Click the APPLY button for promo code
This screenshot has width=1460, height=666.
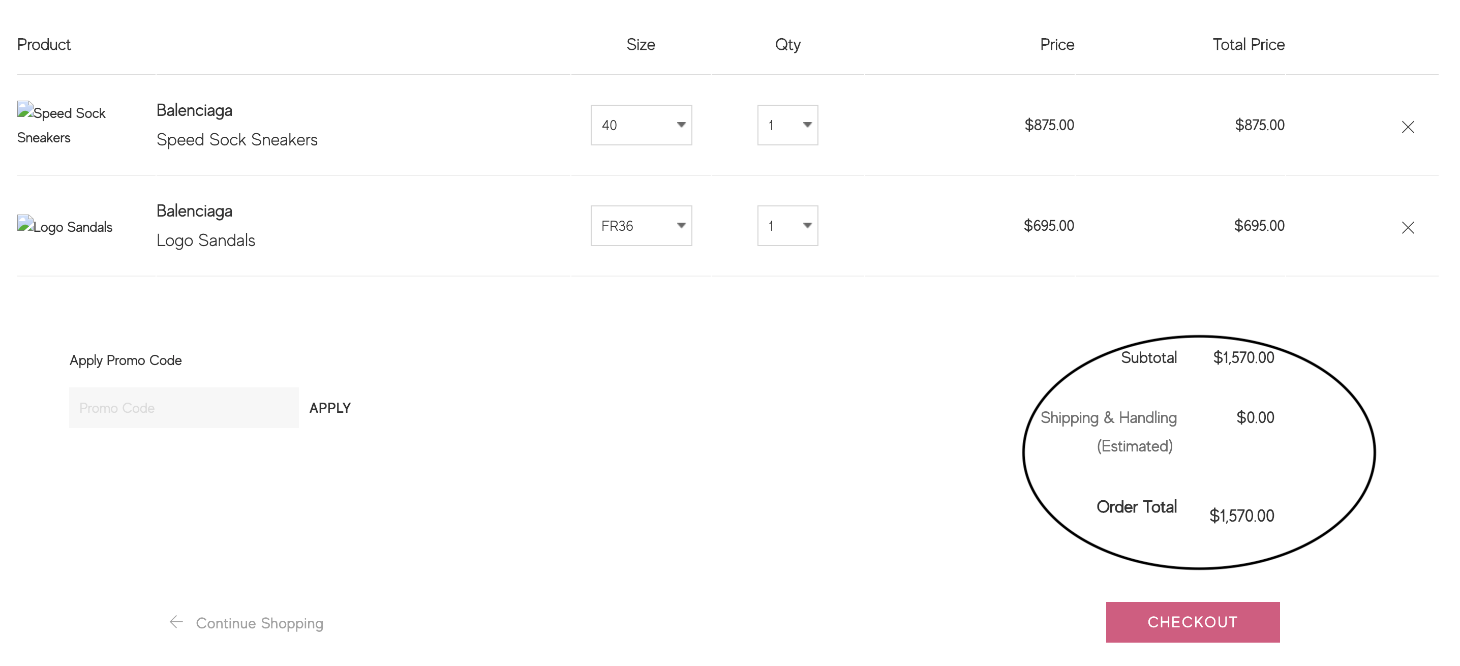[x=329, y=407]
